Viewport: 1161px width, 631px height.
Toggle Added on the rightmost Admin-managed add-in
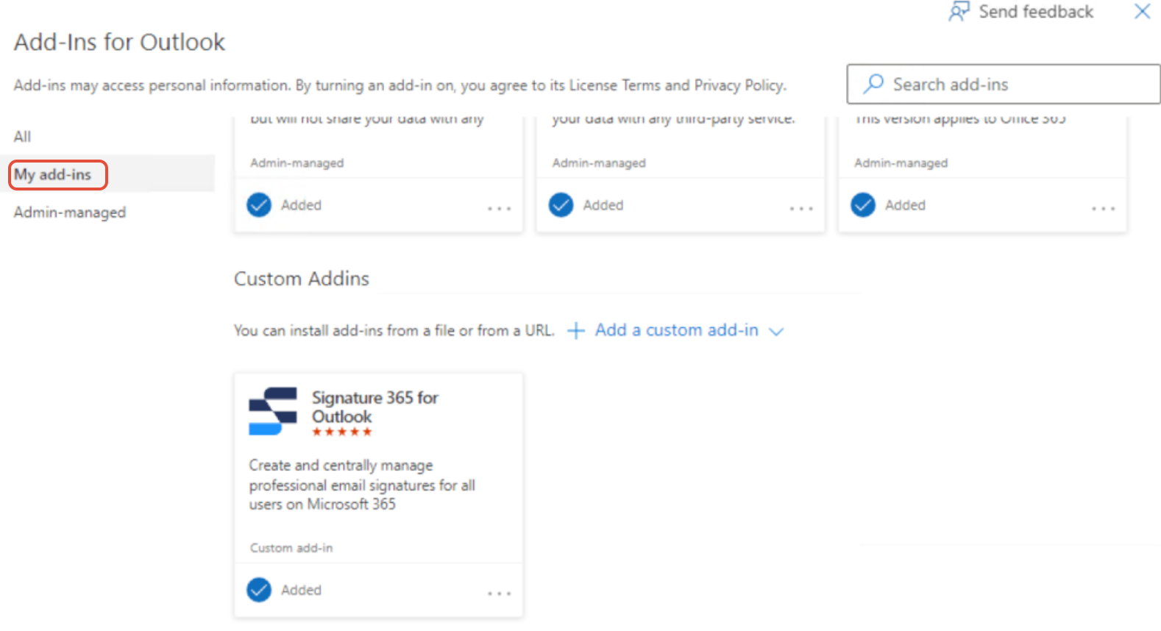click(x=862, y=205)
